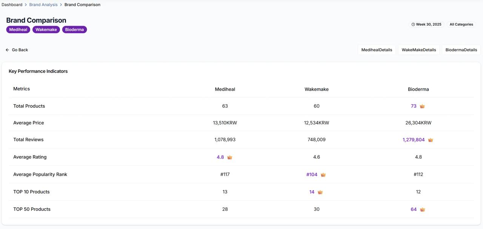Image resolution: width=483 pixels, height=229 pixels.
Task: Click Wakemake total reviews 748,009
Action: point(317,140)
